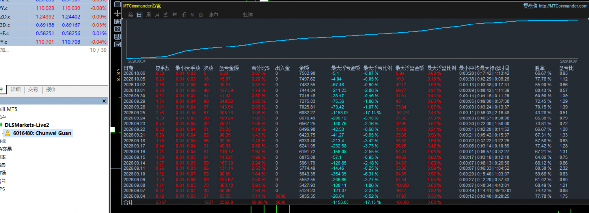
Task: Select the 2026.10.06 row date
Action: click(x=134, y=73)
